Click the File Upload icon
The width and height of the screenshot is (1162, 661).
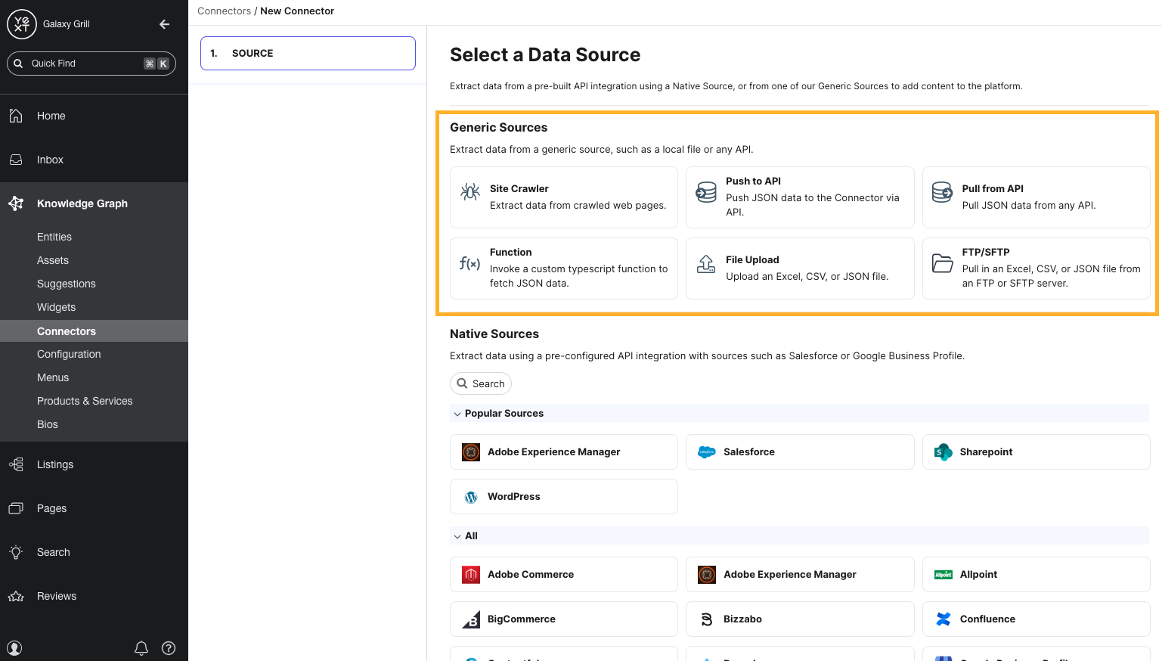[706, 263]
